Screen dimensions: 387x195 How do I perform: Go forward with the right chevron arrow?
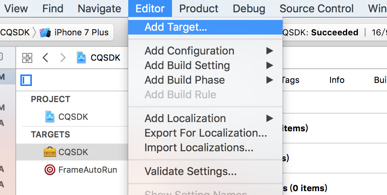pyautogui.click(x=63, y=58)
